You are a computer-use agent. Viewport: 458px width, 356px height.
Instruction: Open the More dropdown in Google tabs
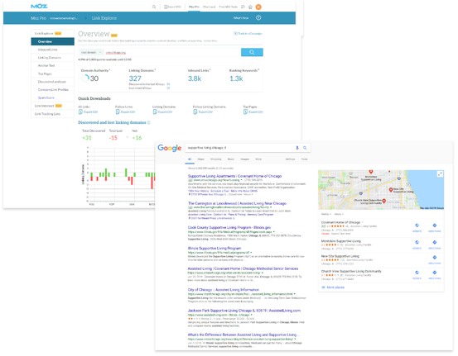click(x=258, y=159)
